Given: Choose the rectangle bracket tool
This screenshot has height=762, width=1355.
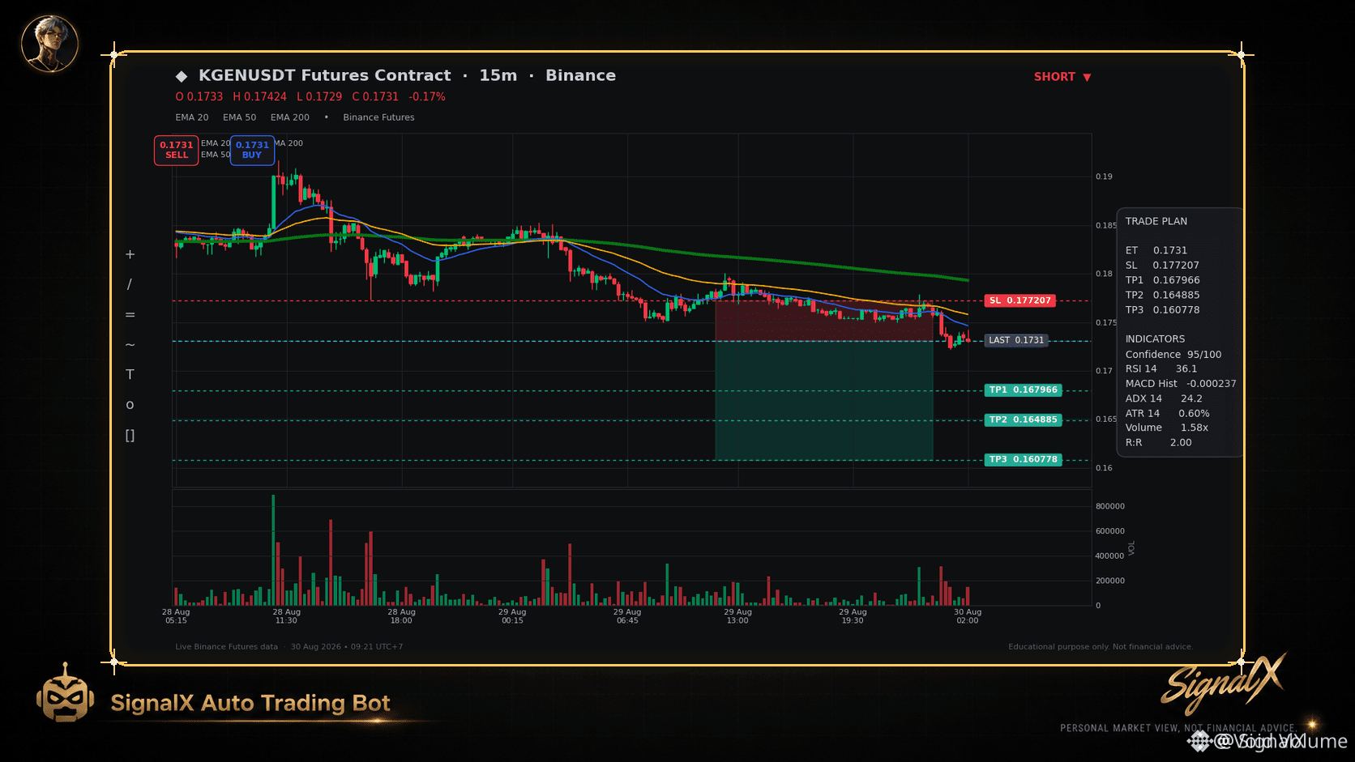Looking at the screenshot, I should coord(130,436).
